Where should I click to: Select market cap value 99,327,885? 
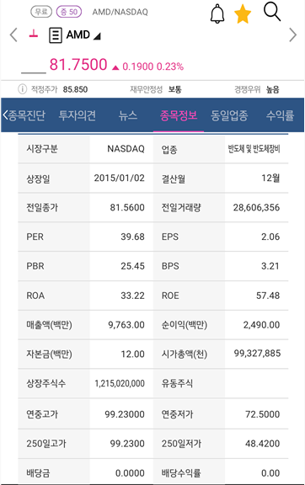[x=257, y=354]
